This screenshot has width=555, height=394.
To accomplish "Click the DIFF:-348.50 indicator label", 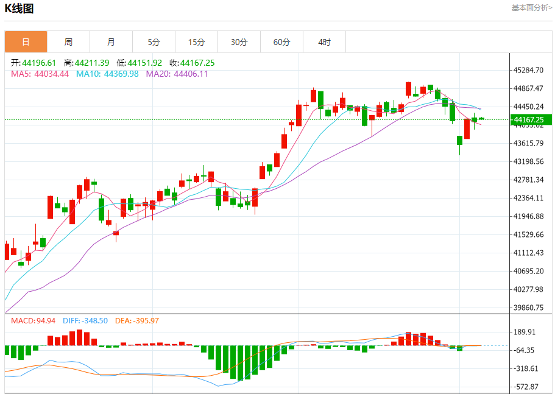I will coord(85,321).
